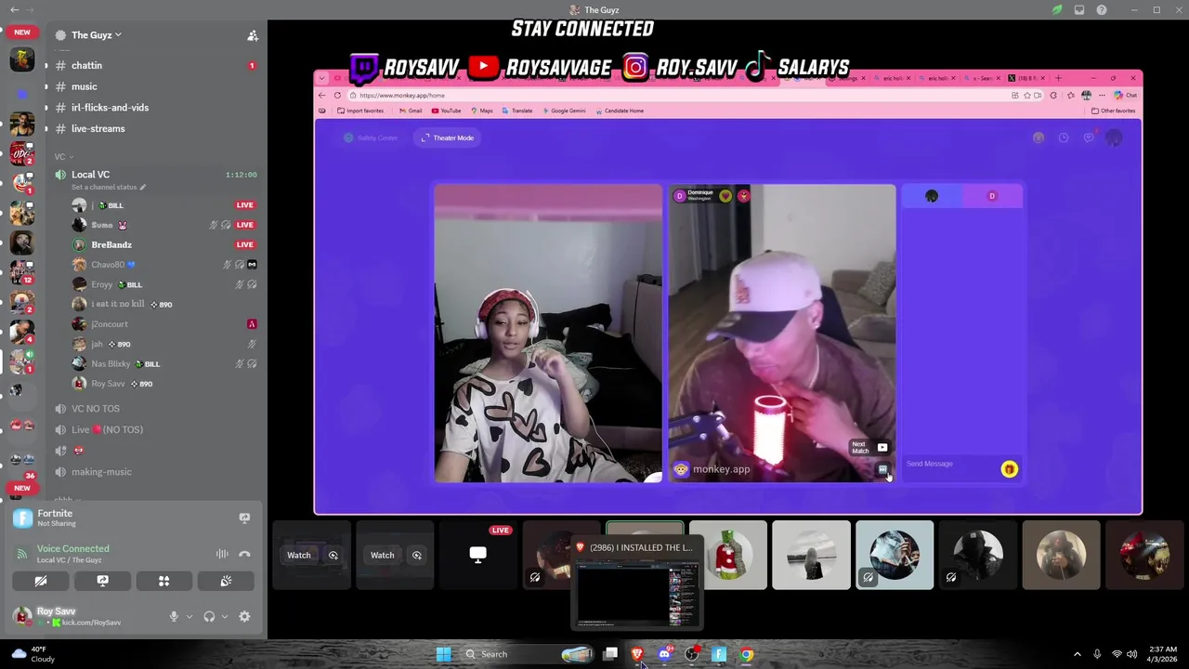Collapse the VC category
This screenshot has height=669, width=1189.
(63, 157)
